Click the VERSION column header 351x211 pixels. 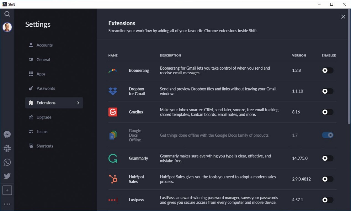pyautogui.click(x=299, y=55)
